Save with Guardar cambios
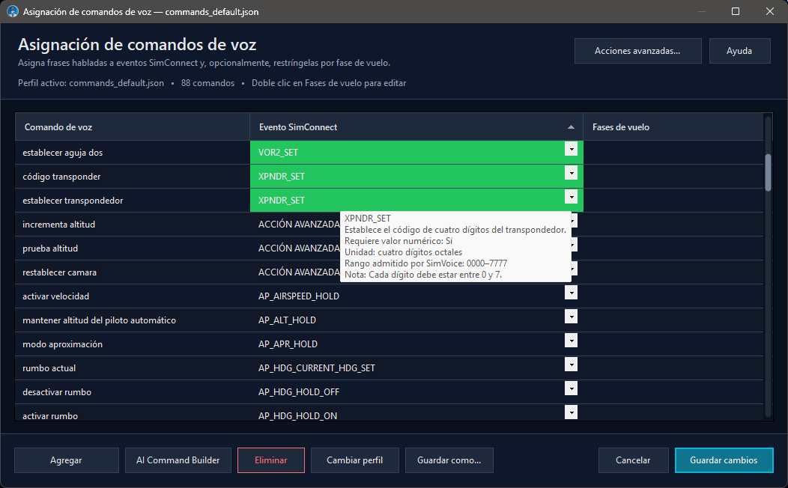The width and height of the screenshot is (788, 488). 724,460
